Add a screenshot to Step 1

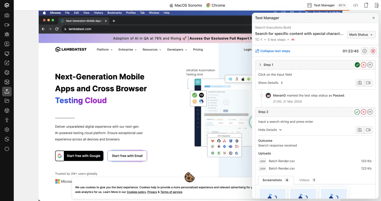pos(360,83)
